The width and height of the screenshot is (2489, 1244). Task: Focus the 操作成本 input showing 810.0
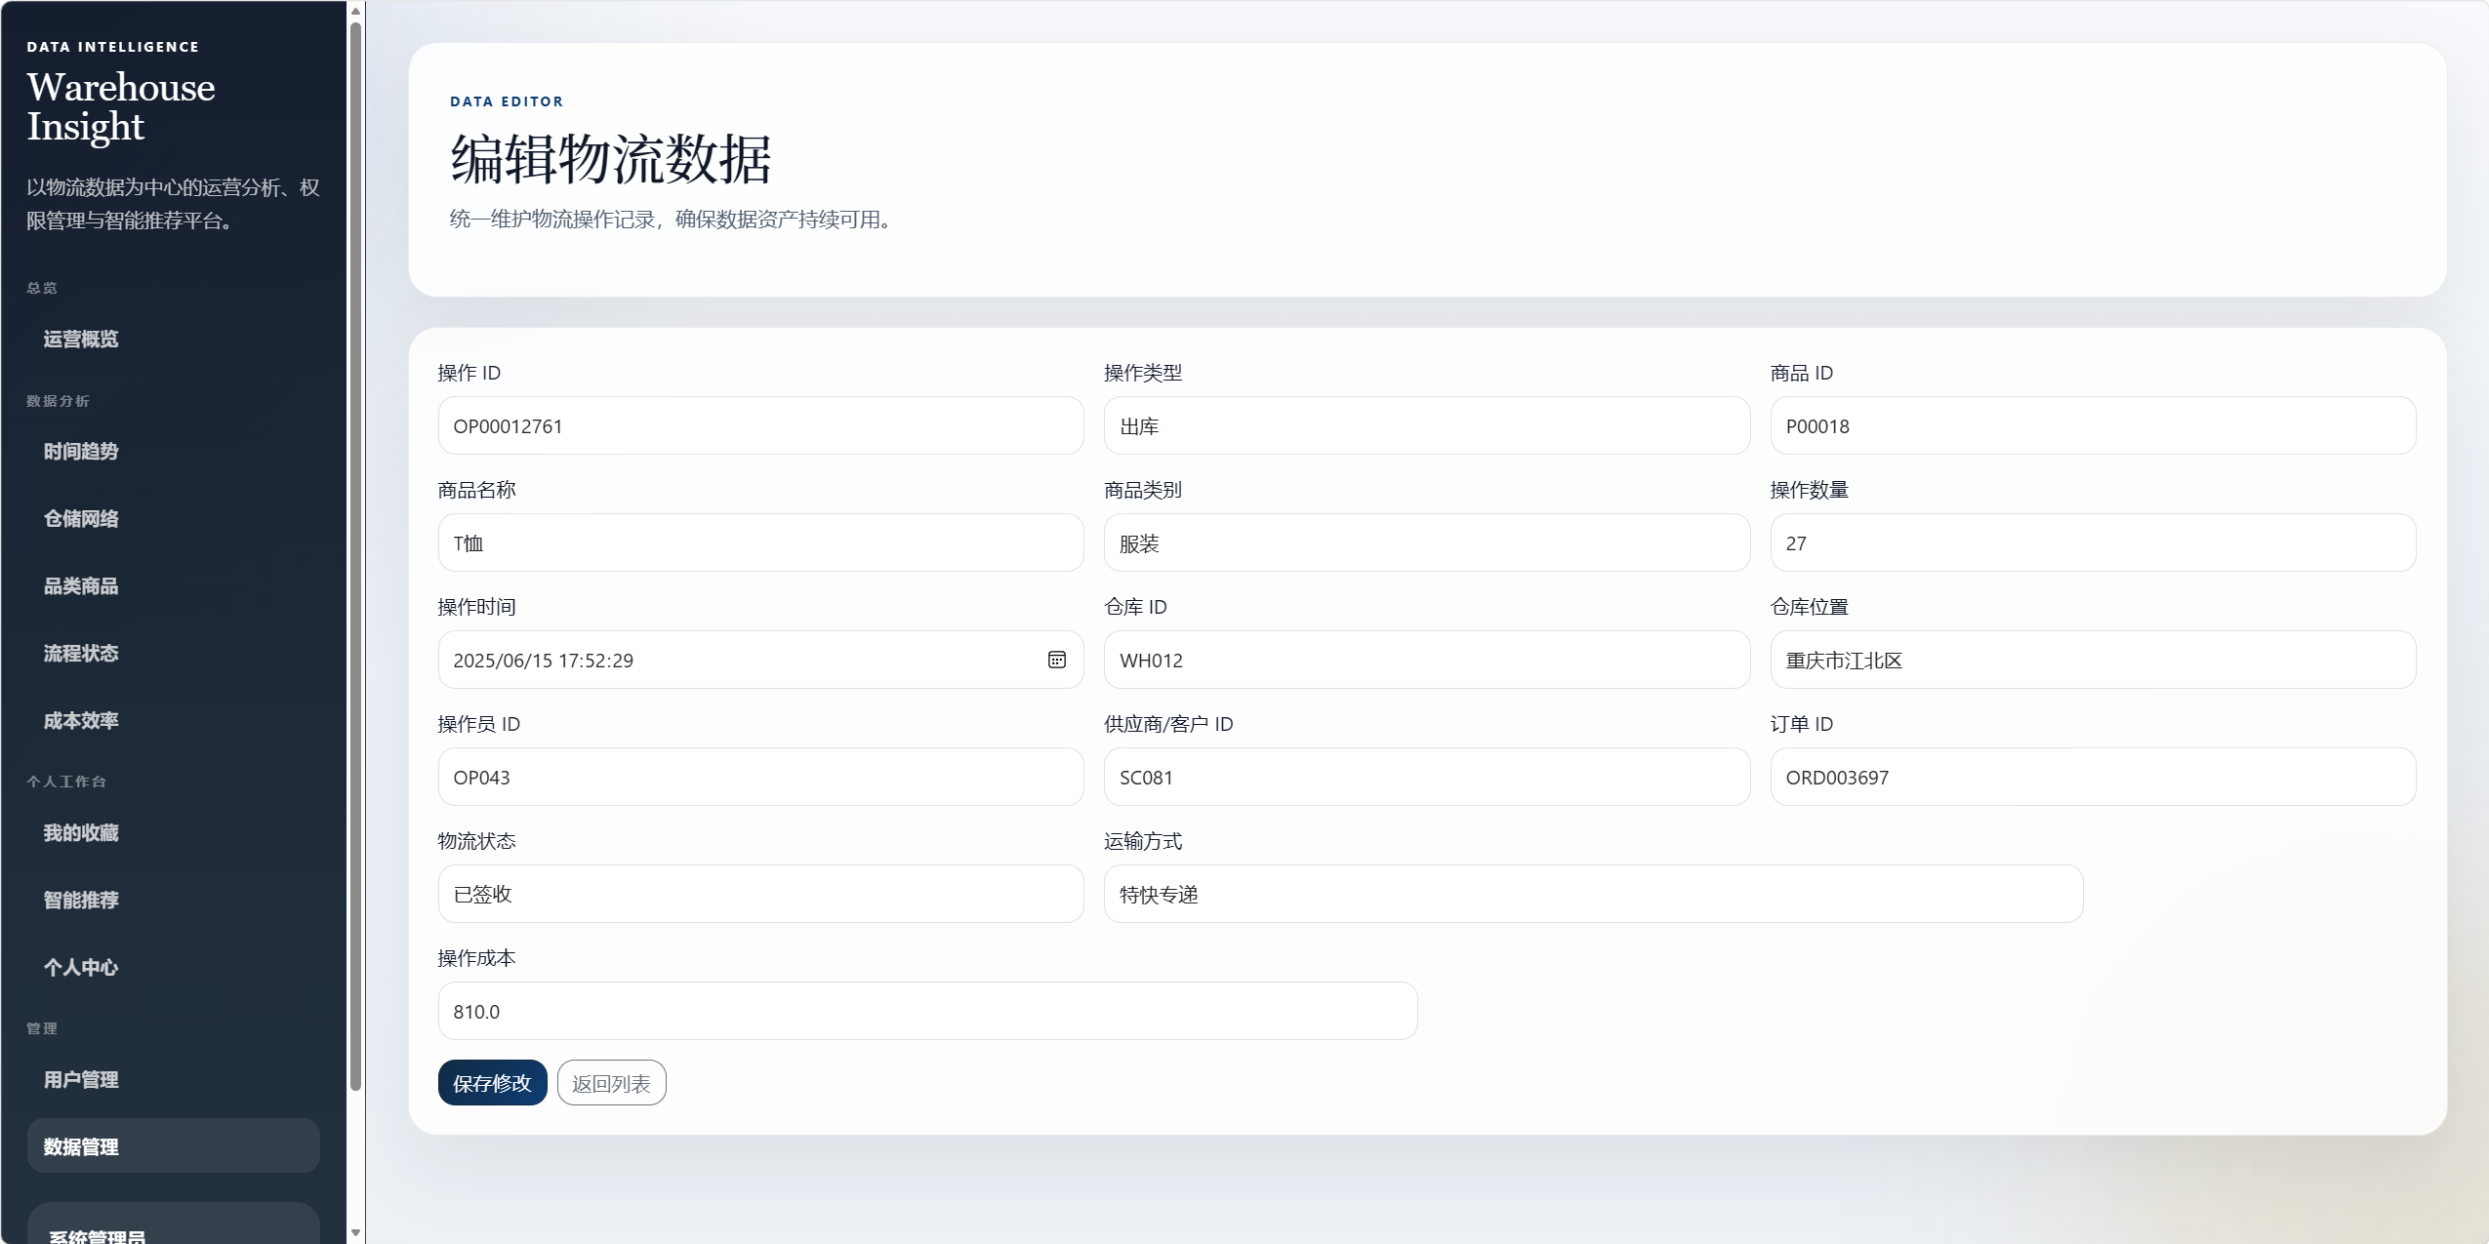coord(927,1011)
